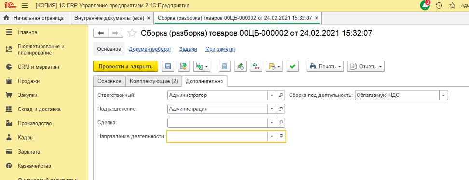Open the create-based-on dropdown button

(x=202, y=67)
